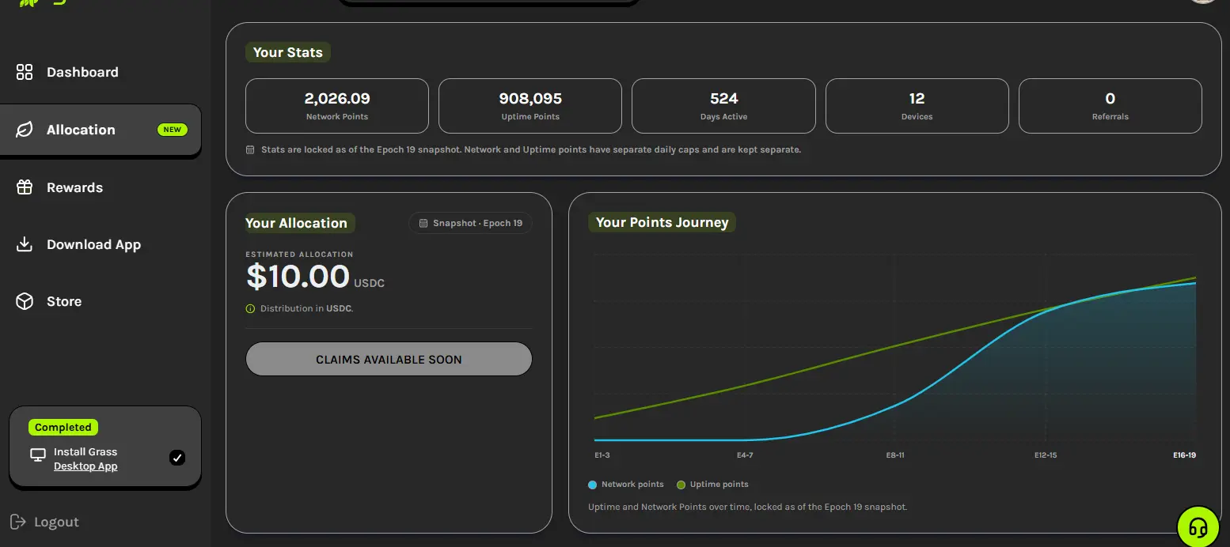
Task: Click the Download App arrow icon
Action: click(25, 244)
